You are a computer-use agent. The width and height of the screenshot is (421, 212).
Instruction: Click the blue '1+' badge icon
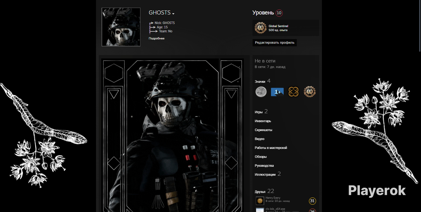(x=277, y=92)
